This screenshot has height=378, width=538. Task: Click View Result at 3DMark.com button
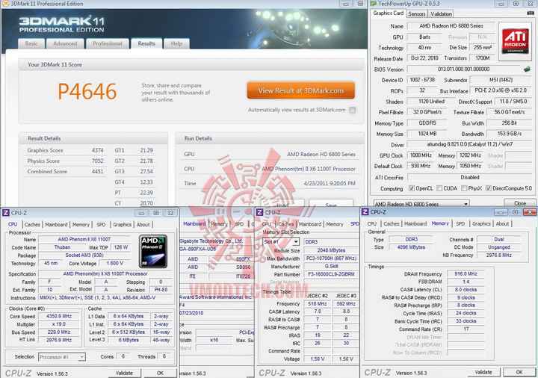(300, 90)
